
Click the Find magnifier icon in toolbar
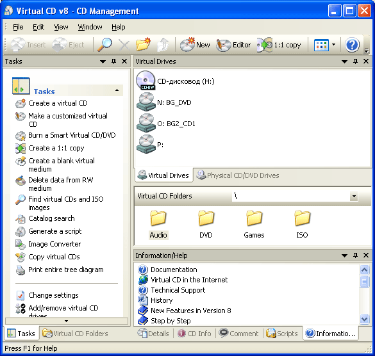point(104,44)
